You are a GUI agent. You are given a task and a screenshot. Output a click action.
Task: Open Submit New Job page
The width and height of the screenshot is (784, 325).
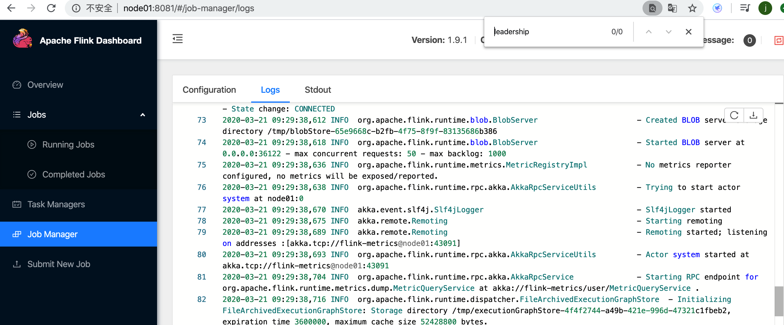79,264
